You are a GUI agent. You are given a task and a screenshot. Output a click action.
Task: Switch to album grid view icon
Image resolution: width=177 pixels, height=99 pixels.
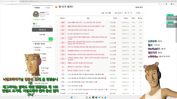(128, 13)
